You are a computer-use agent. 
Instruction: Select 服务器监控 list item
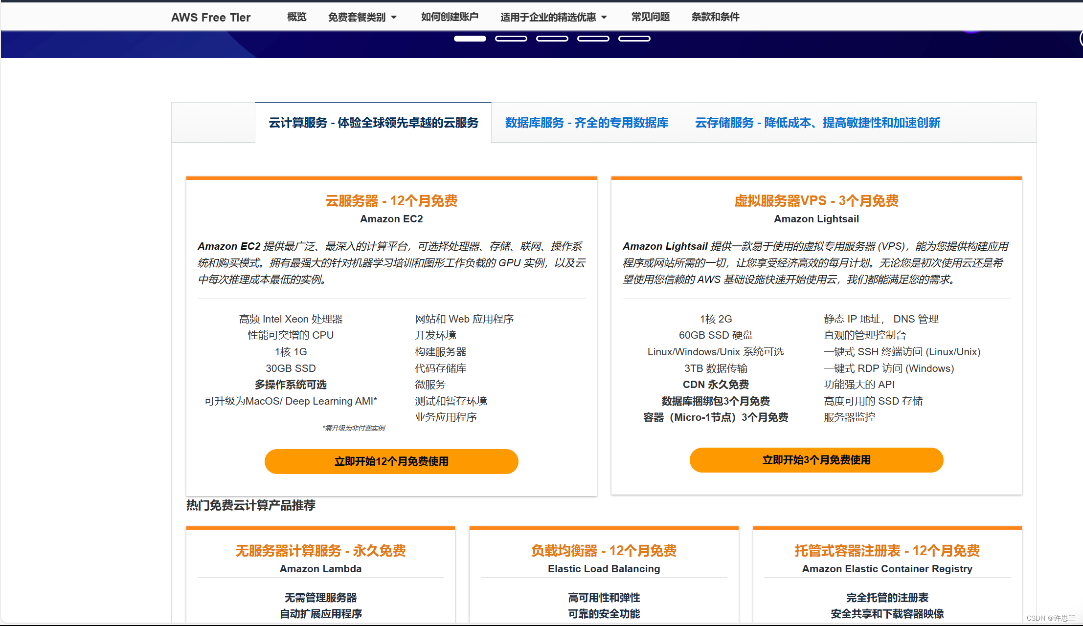tap(850, 417)
